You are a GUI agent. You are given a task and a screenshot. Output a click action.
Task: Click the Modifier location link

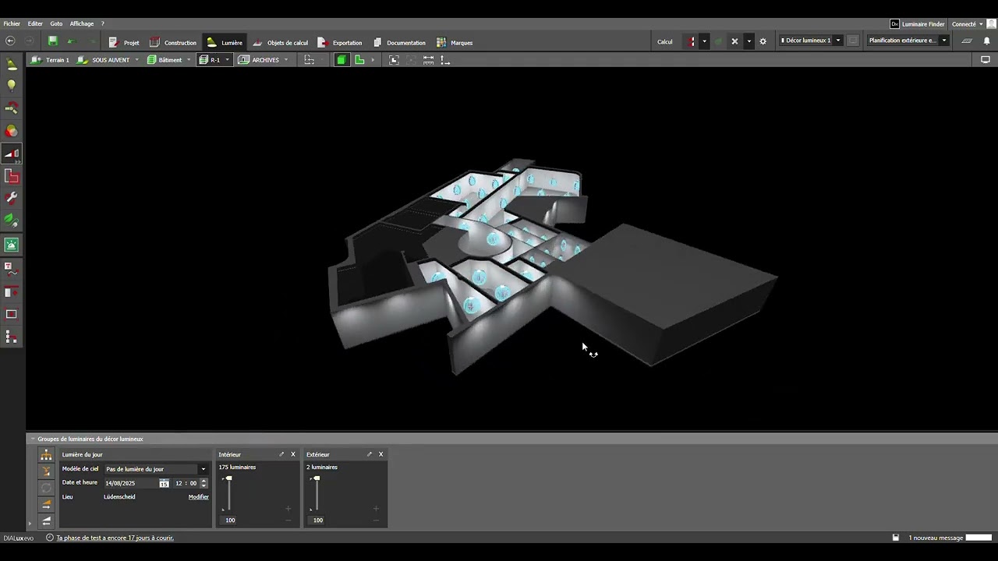point(199,497)
